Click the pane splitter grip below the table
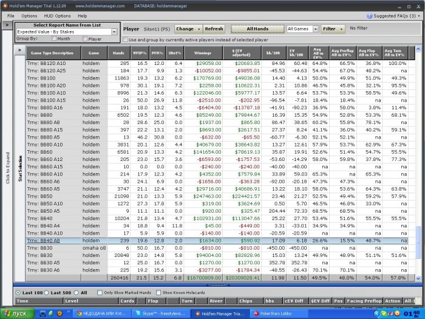Image resolution: width=425 pixels, height=319 pixels. pyautogui.click(x=218, y=285)
